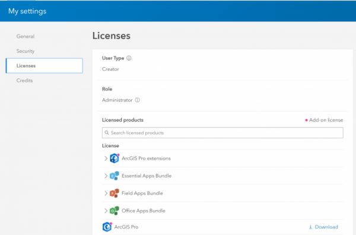
Task: Expand Essential Apps Bundle chevron
Action: click(106, 176)
